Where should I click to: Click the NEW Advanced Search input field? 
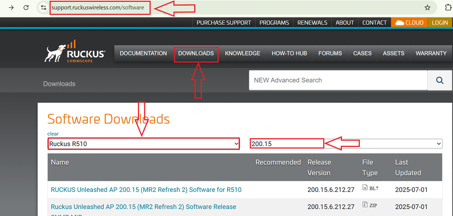tap(338, 80)
